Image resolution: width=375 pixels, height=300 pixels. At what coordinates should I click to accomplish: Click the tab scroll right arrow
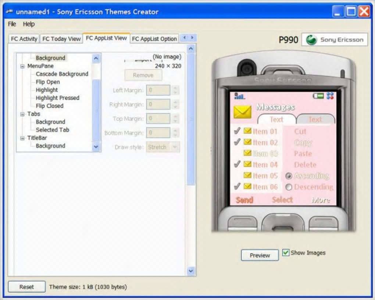[x=192, y=38]
